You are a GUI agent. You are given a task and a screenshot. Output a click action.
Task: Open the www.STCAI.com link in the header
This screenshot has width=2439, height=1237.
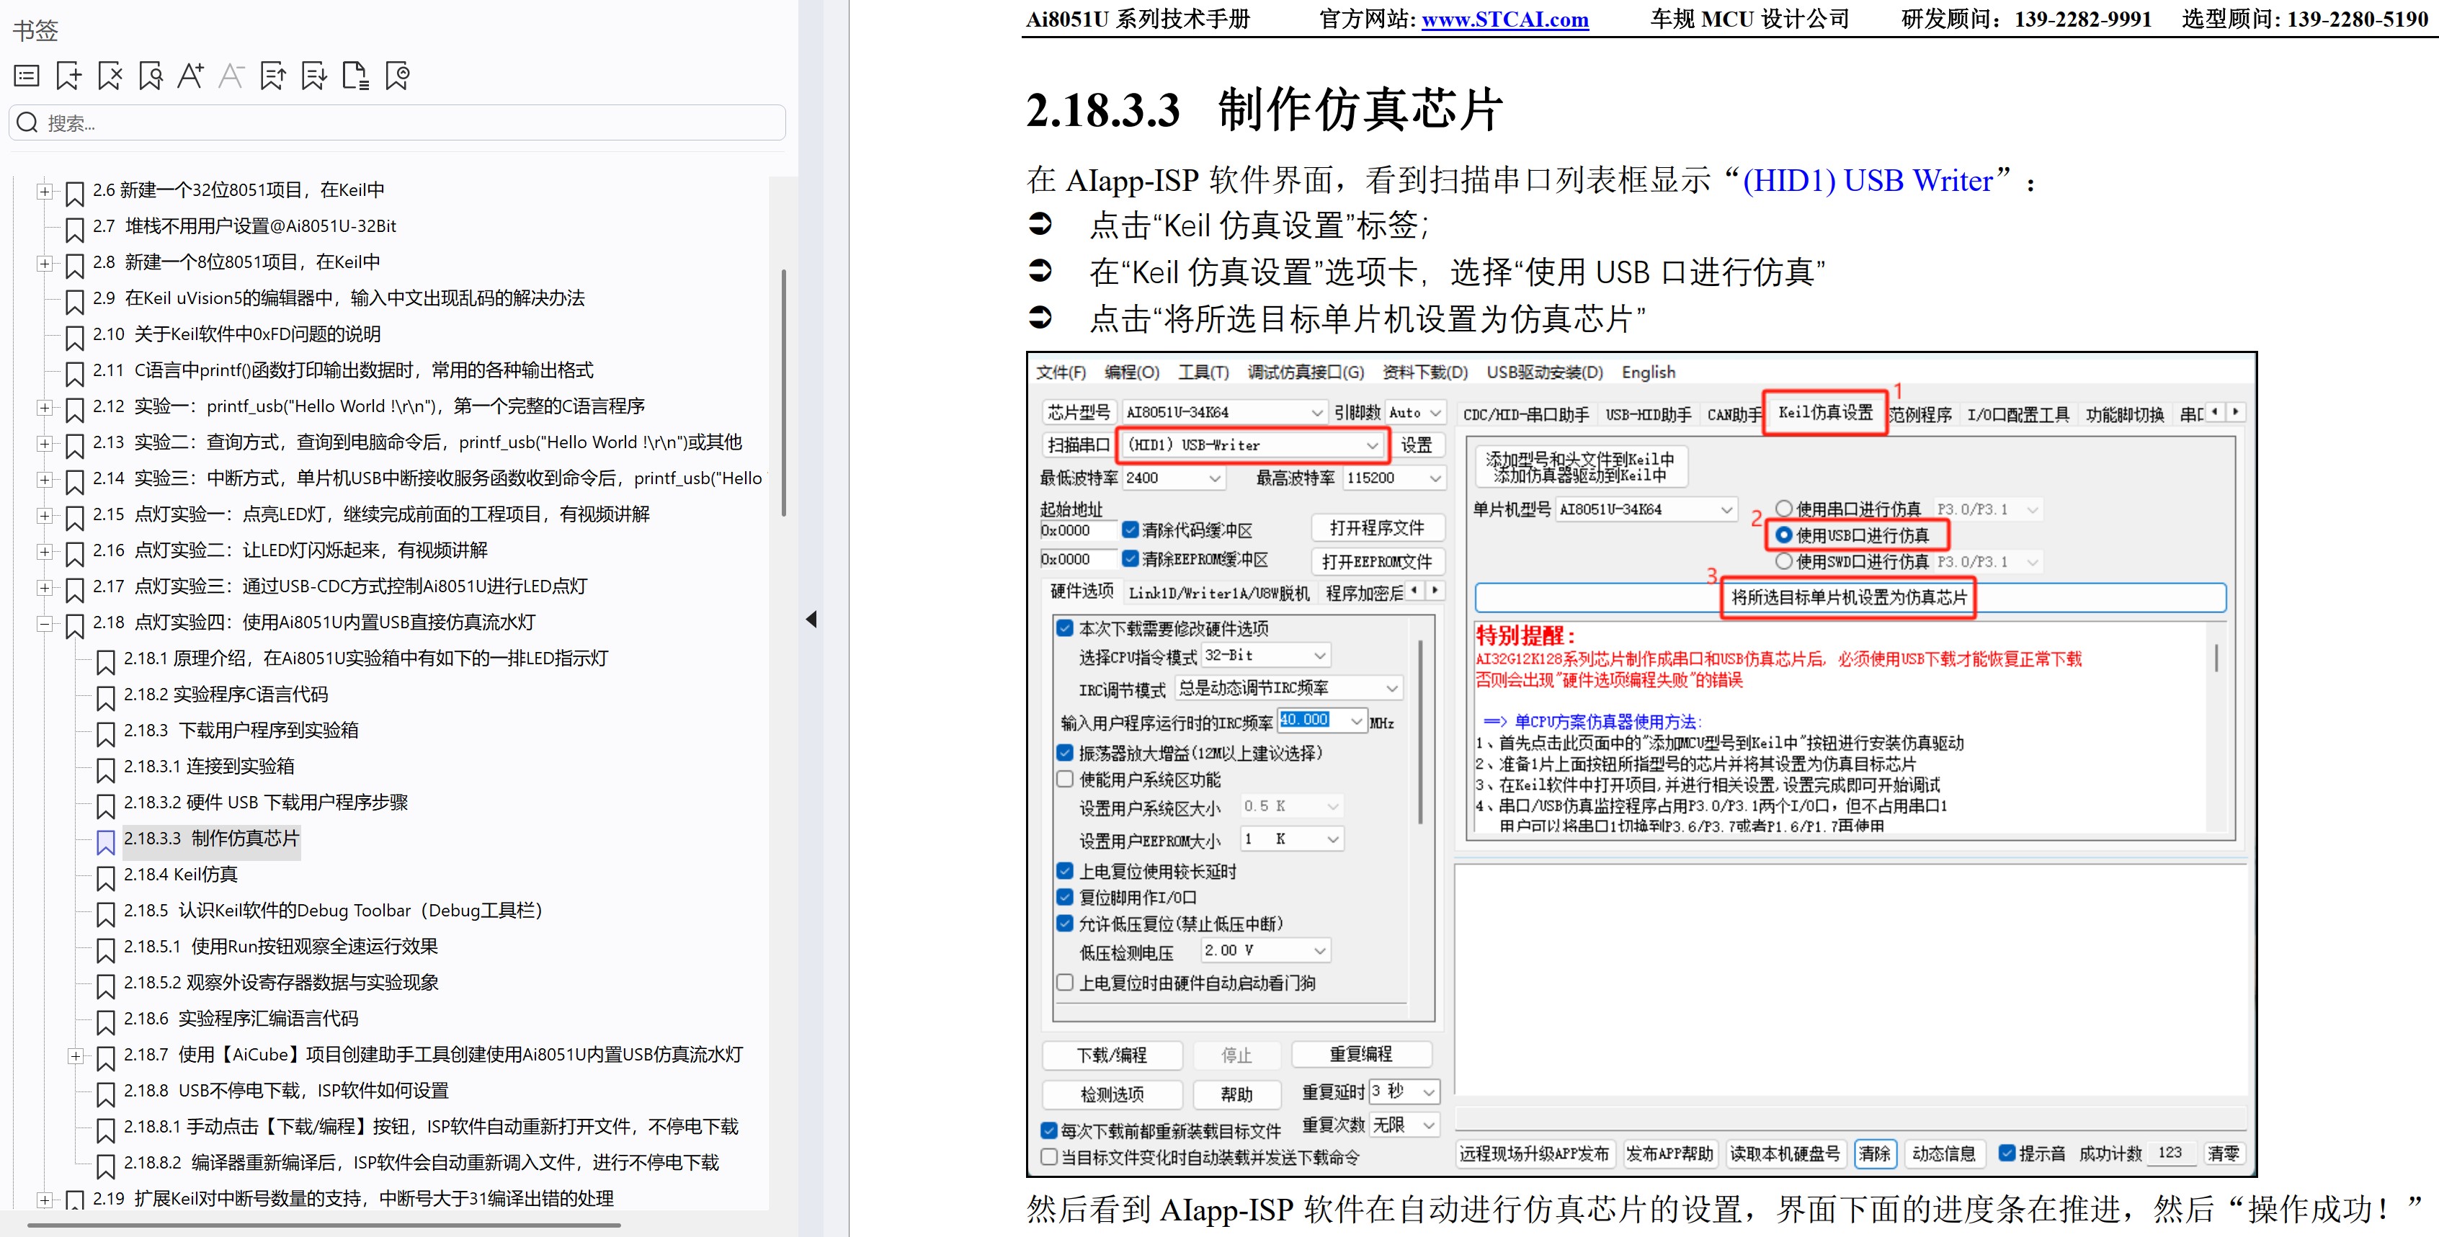[1504, 19]
